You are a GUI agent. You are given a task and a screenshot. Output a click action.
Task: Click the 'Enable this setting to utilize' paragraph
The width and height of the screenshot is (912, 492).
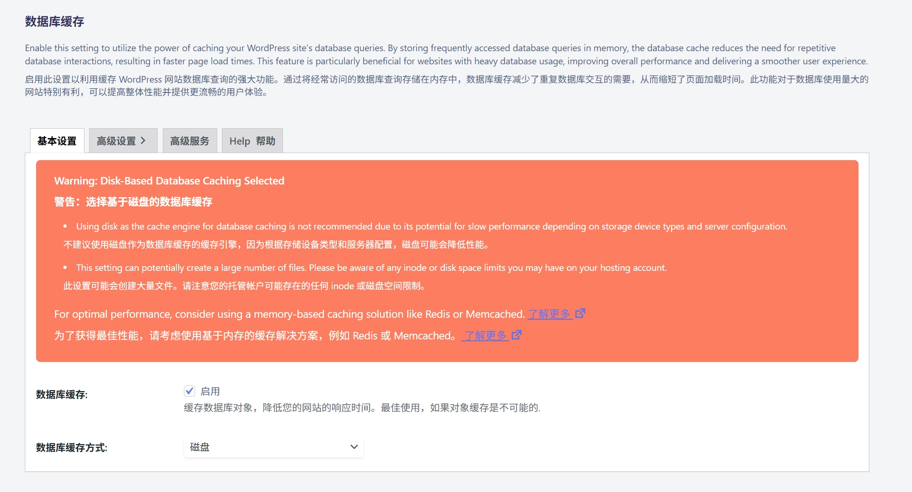(447, 54)
